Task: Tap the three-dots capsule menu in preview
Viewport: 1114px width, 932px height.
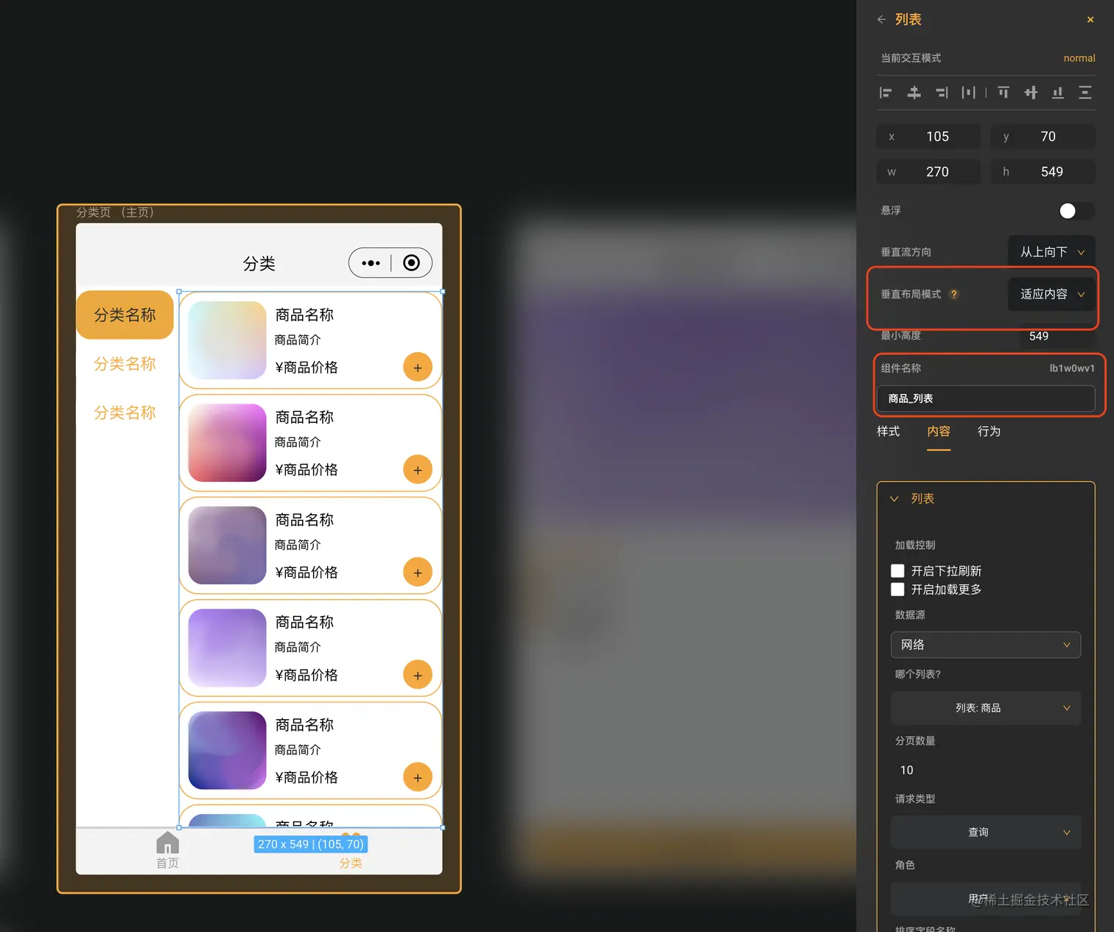Action: click(371, 263)
